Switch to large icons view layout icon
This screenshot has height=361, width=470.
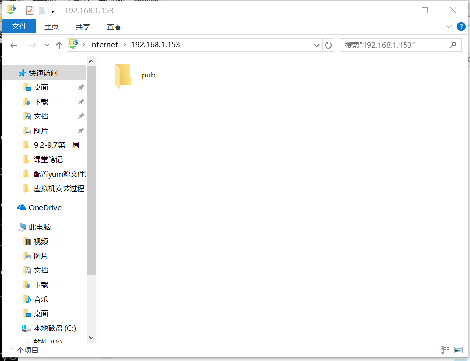pyautogui.click(x=458, y=349)
